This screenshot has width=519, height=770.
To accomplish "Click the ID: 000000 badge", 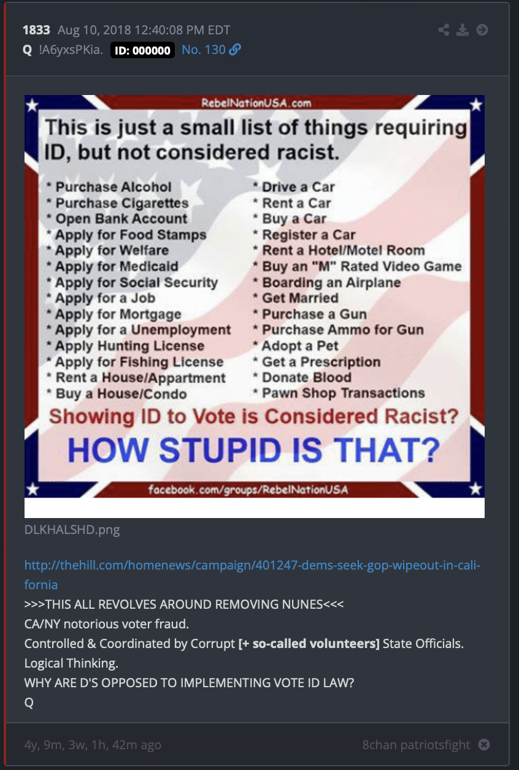I will point(143,50).
